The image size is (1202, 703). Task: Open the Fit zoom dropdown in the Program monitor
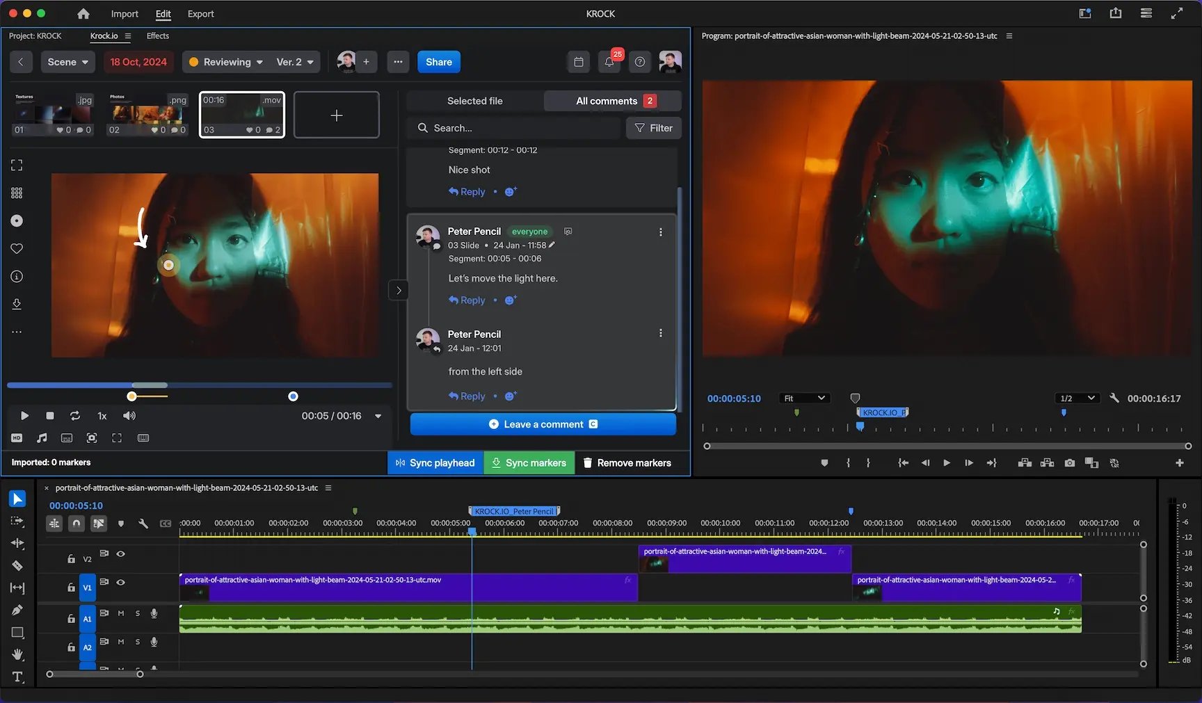tap(804, 398)
